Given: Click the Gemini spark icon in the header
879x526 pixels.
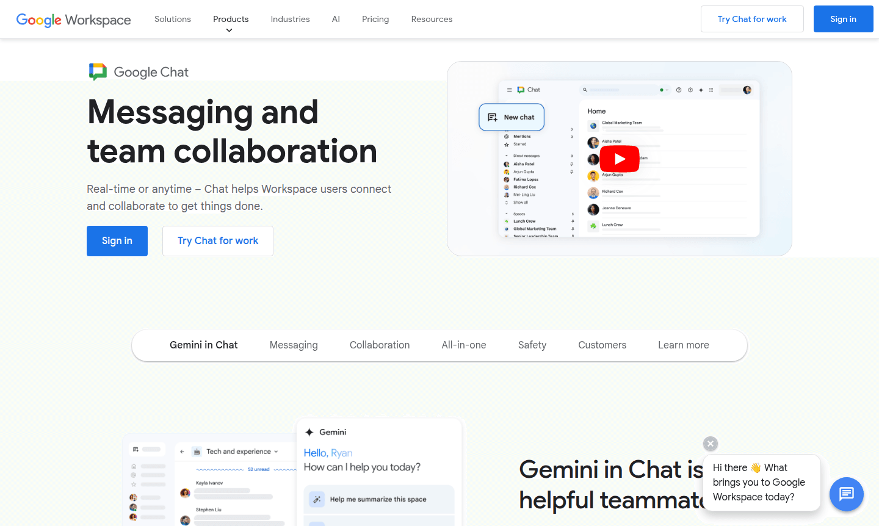Looking at the screenshot, I should tap(701, 90).
